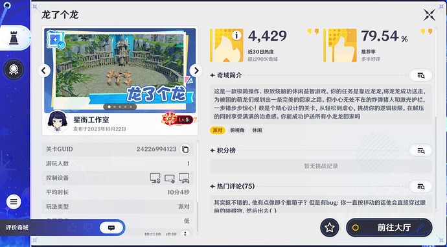Screen dimensions: 447x247
Task: Open details button beside 奇域简介
Action: click(421, 75)
